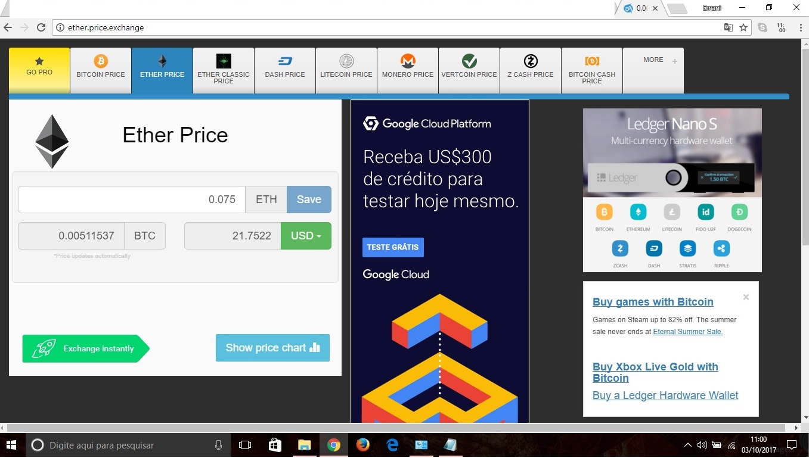
Task: Click the BTC value field
Action: (72, 236)
